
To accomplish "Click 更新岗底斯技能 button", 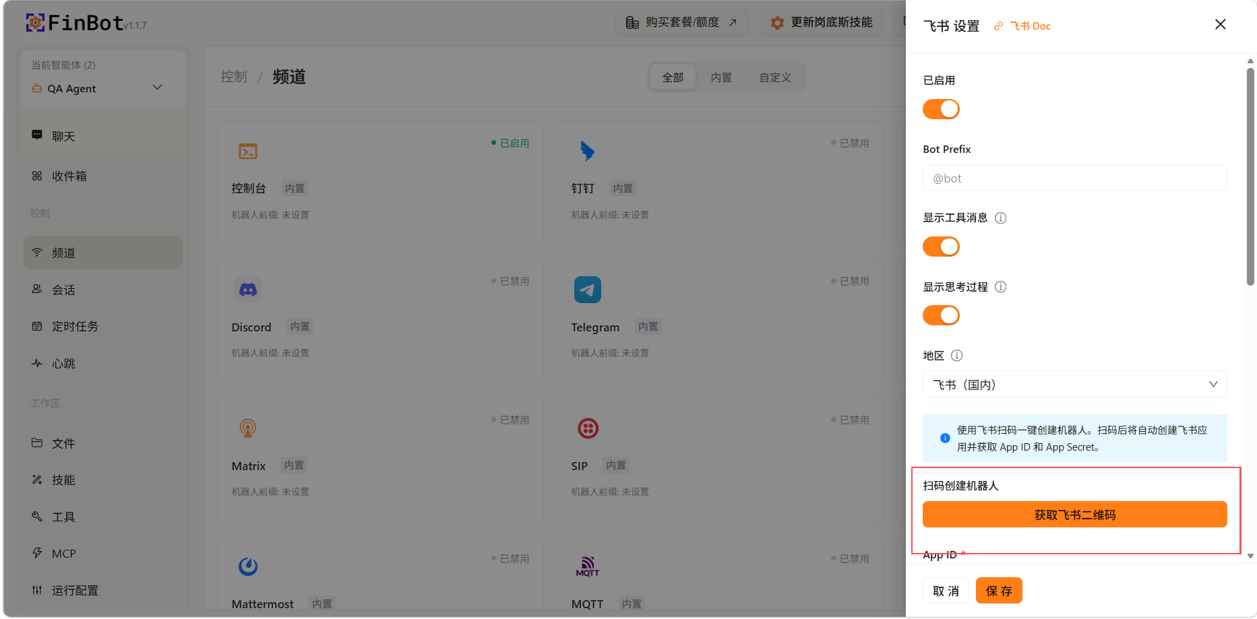I will (x=822, y=22).
